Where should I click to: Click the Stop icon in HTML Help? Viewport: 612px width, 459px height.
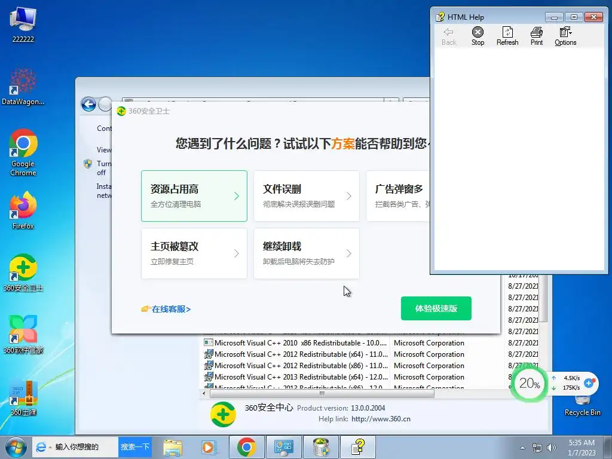click(x=478, y=36)
